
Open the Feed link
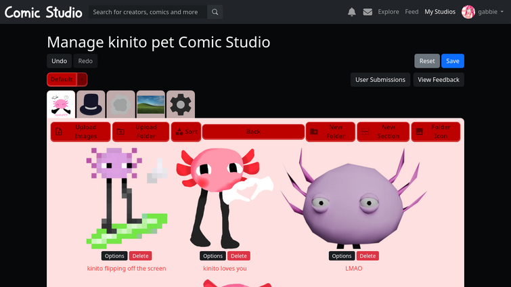pos(412,12)
